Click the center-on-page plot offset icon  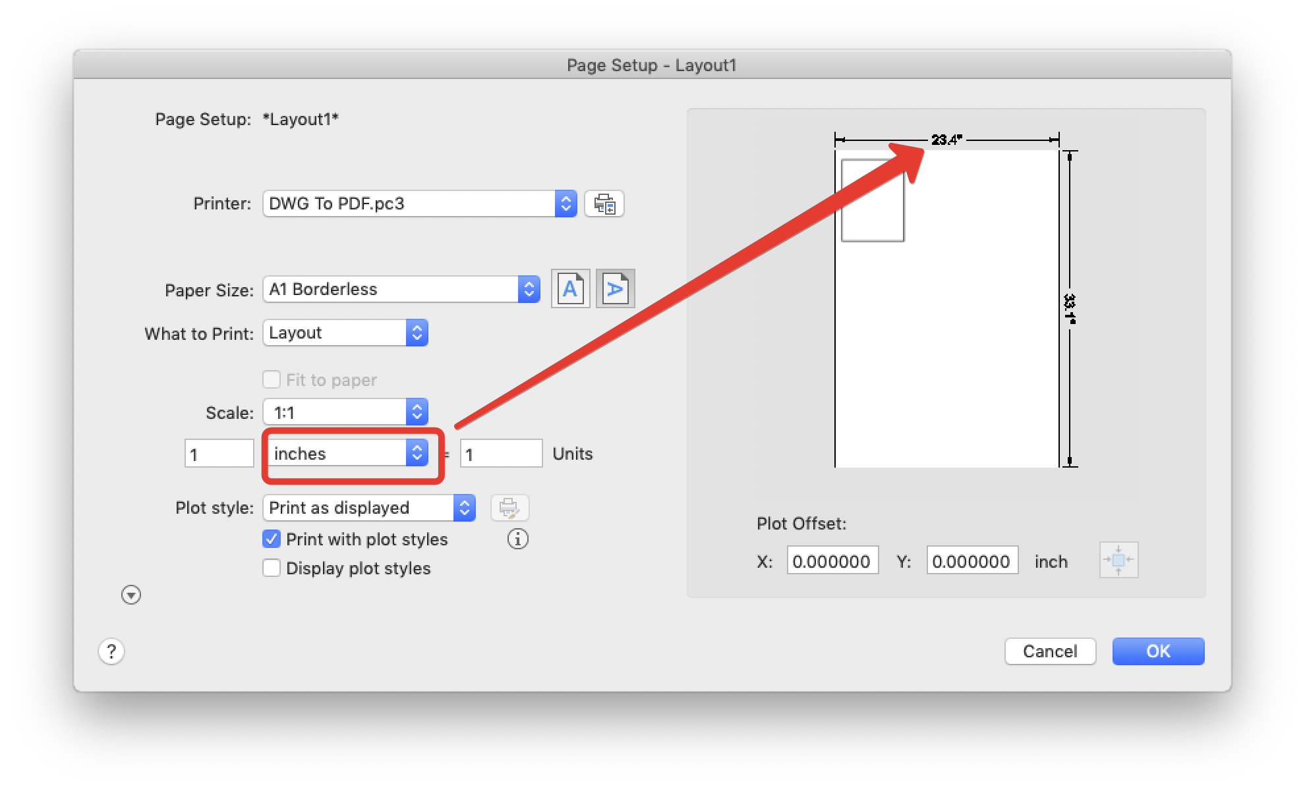click(x=1118, y=560)
